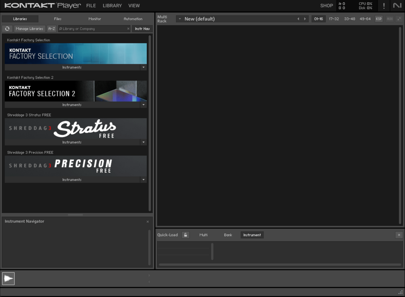Select the Quick-Load Bank tab
This screenshot has width=405, height=297.
tap(228, 235)
